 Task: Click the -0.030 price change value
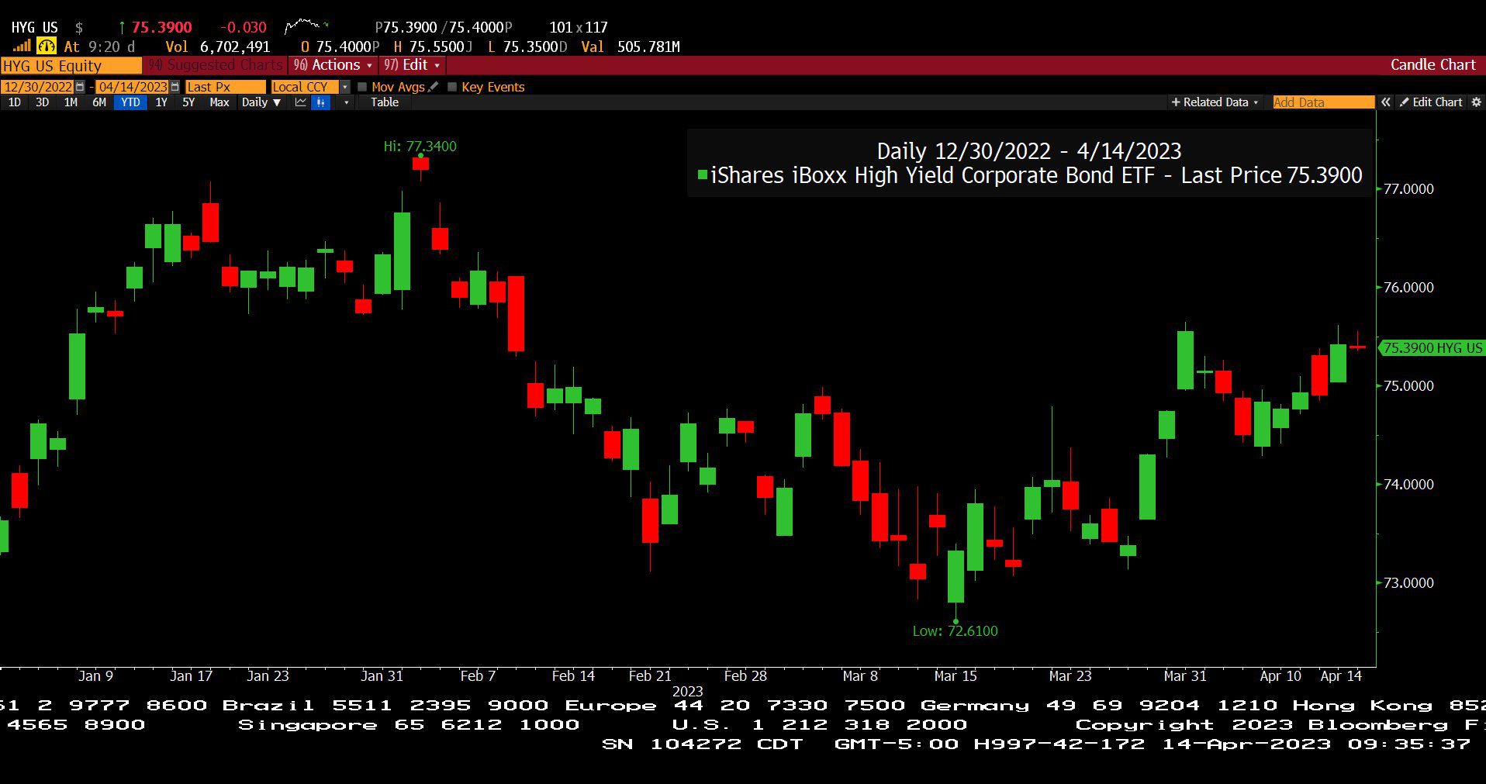[x=243, y=27]
